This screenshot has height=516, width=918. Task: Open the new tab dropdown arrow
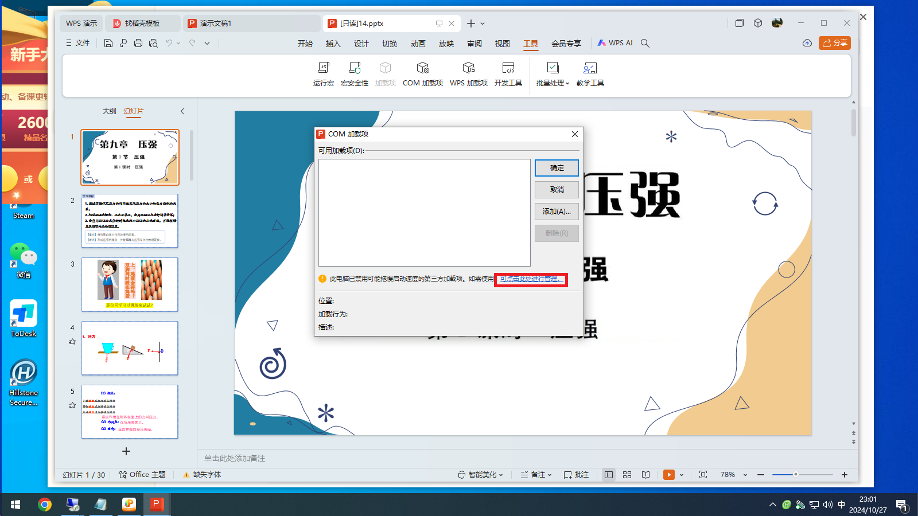pos(483,24)
